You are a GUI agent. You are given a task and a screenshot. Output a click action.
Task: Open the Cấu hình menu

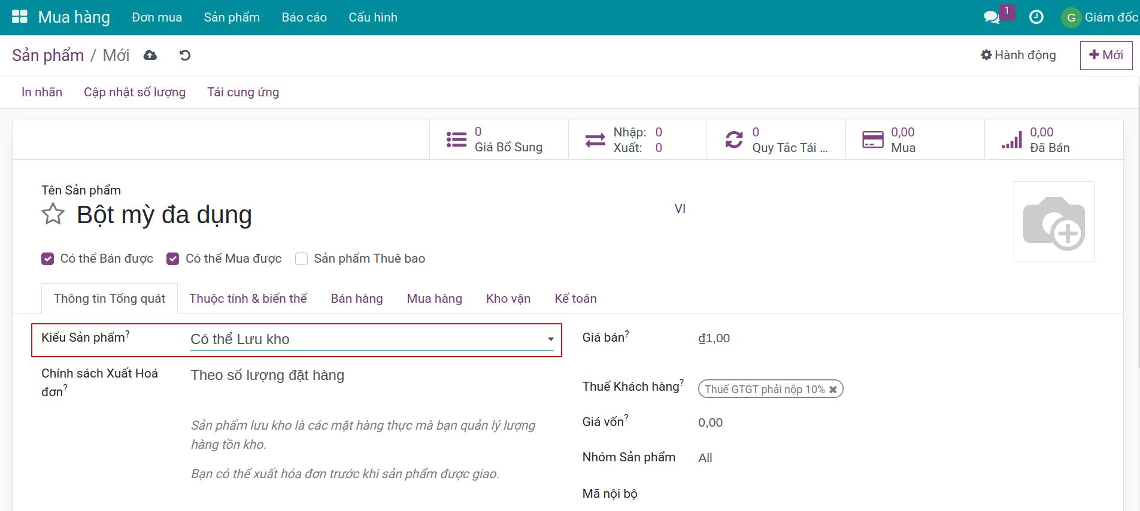pos(373,17)
